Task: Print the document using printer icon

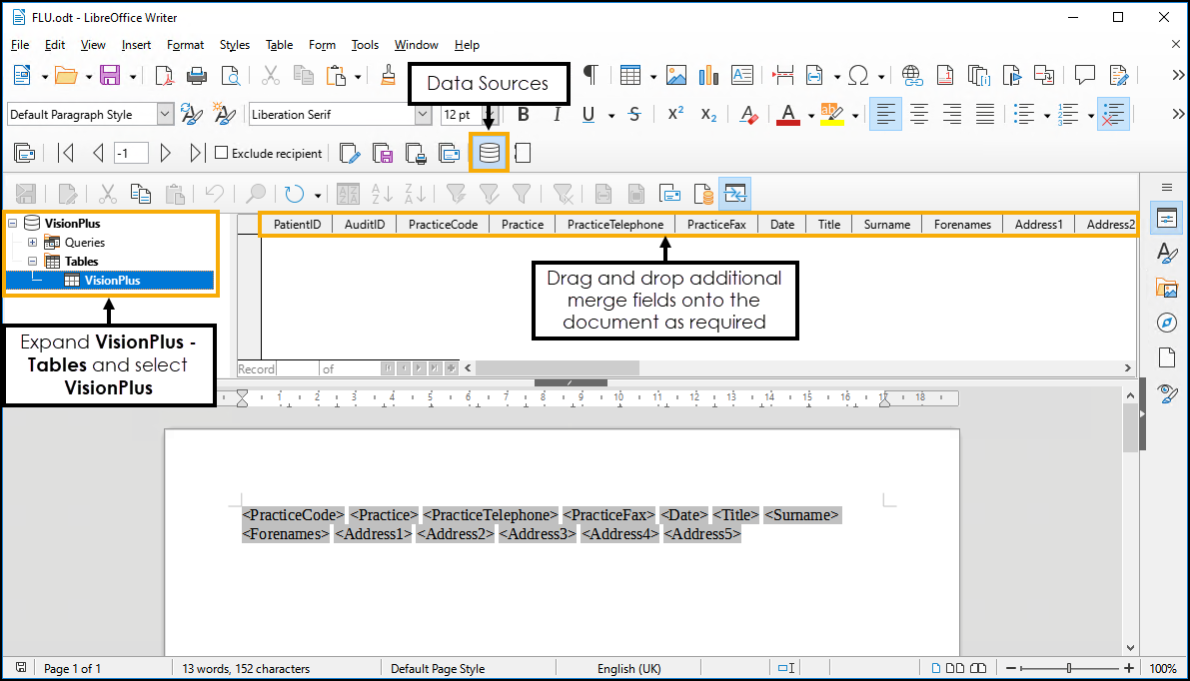Action: pos(197,75)
